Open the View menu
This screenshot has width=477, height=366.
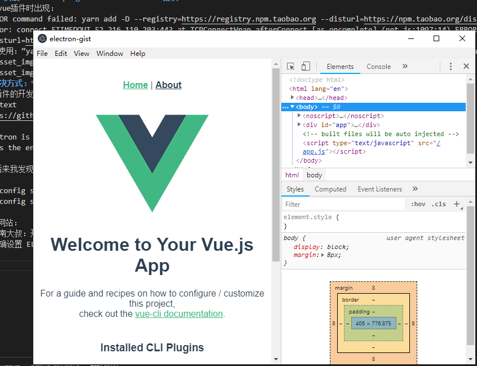(81, 54)
